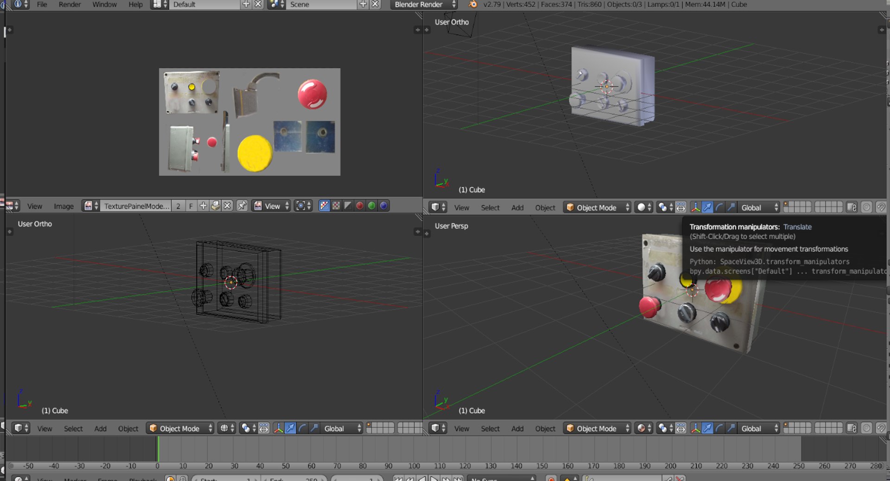This screenshot has width=890, height=481.
Task: Open pivot point selector in bottom-right viewport
Action: pos(665,429)
